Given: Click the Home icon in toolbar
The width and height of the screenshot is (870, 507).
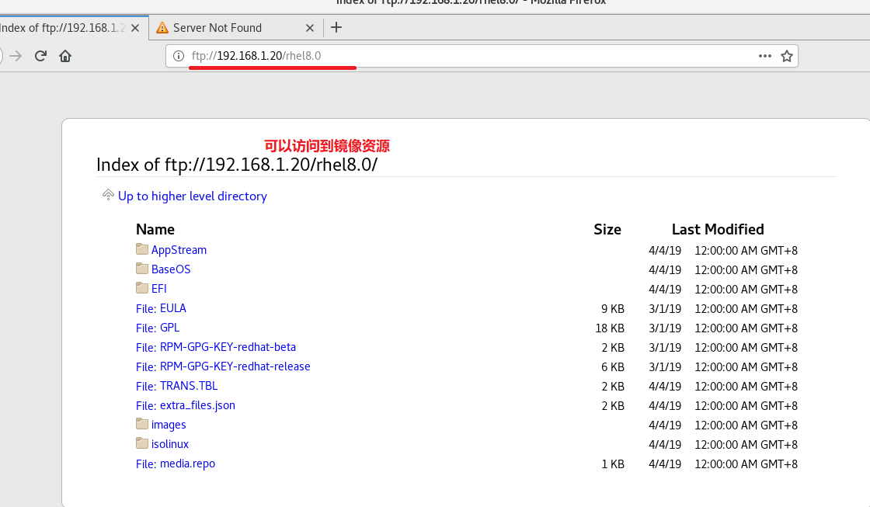Looking at the screenshot, I should (x=65, y=56).
